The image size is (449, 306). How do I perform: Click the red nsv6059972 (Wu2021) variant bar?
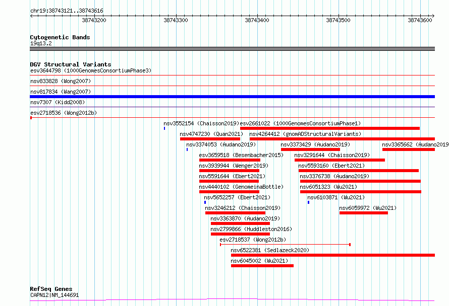(x=364, y=213)
